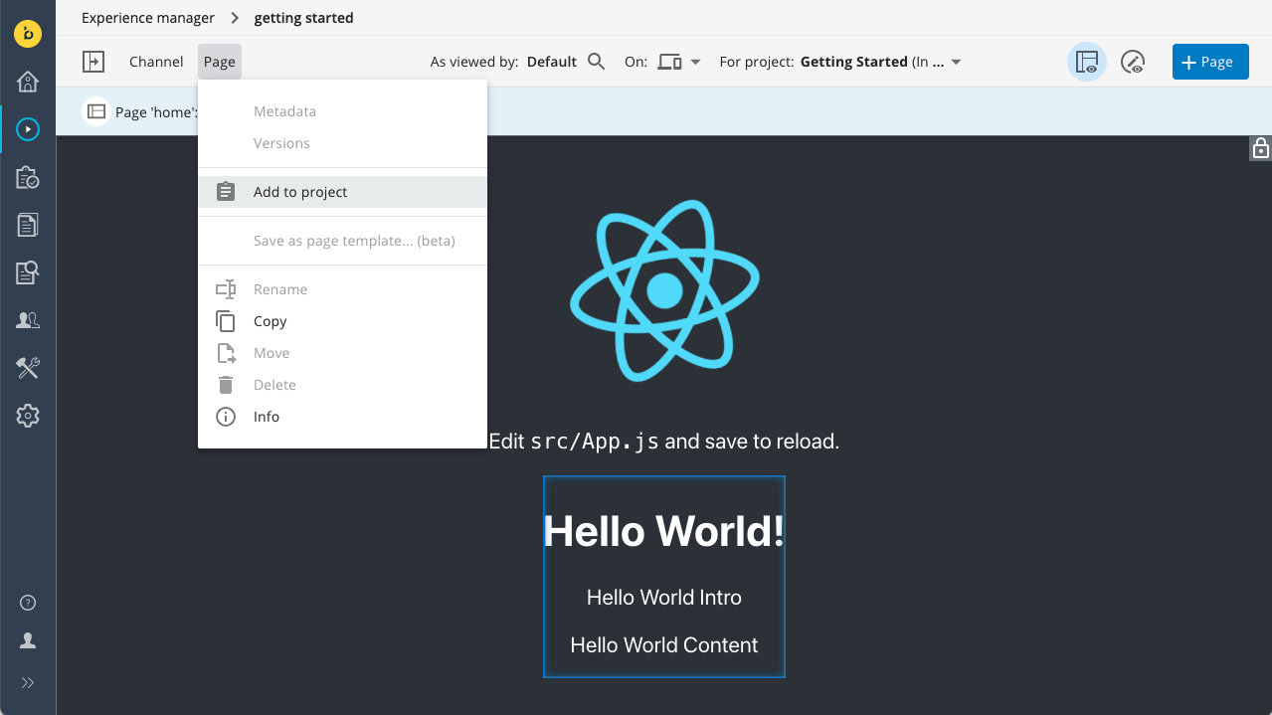
Task: Click the Hello World! heading
Action: click(664, 531)
